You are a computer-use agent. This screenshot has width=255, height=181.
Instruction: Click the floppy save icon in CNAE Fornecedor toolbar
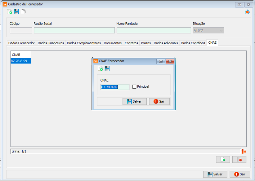(x=107, y=68)
